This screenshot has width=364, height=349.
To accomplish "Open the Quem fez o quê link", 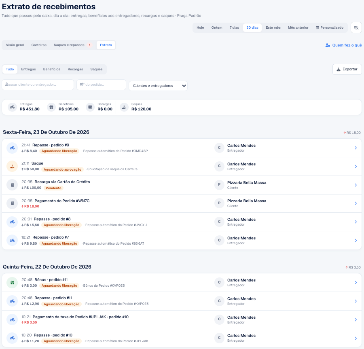I will [x=343, y=45].
